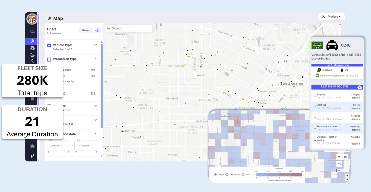The width and height of the screenshot is (371, 192).
Task: Zoom in with the plus map button
Action: point(347,175)
